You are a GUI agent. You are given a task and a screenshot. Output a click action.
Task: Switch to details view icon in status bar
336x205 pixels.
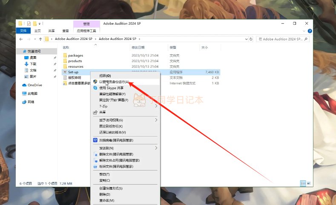pos(303,183)
